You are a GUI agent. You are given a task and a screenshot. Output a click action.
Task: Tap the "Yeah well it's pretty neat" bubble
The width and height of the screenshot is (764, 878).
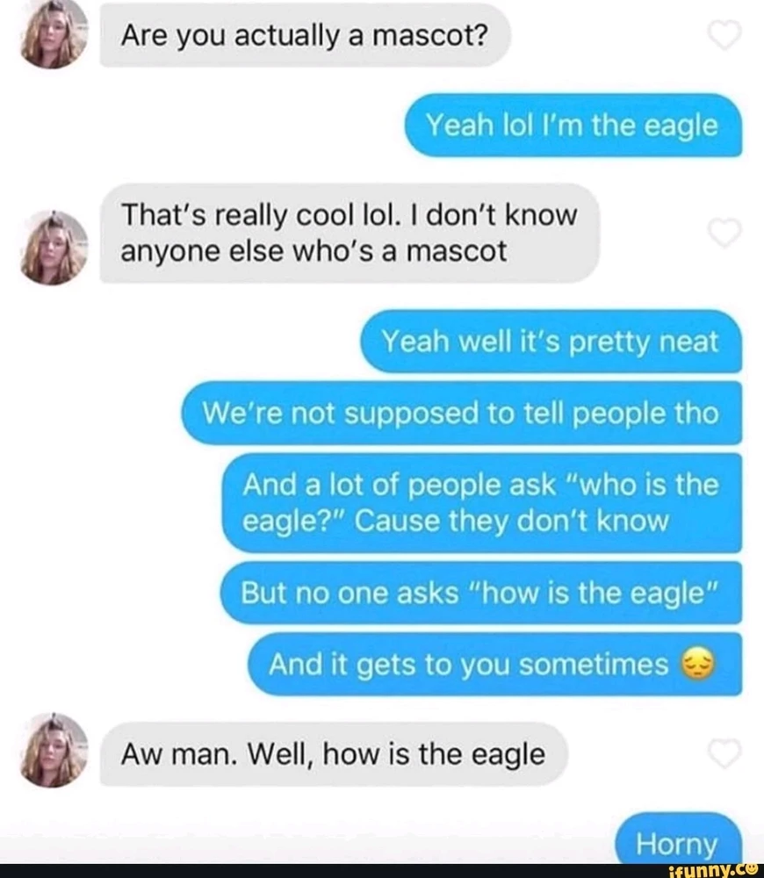click(551, 341)
